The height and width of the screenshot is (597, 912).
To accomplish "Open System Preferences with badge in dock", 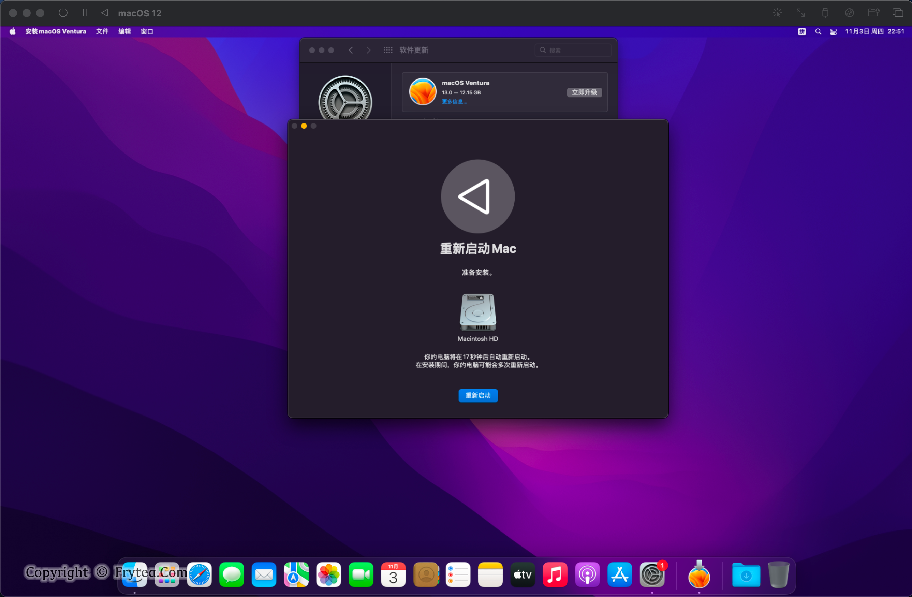I will click(x=652, y=575).
